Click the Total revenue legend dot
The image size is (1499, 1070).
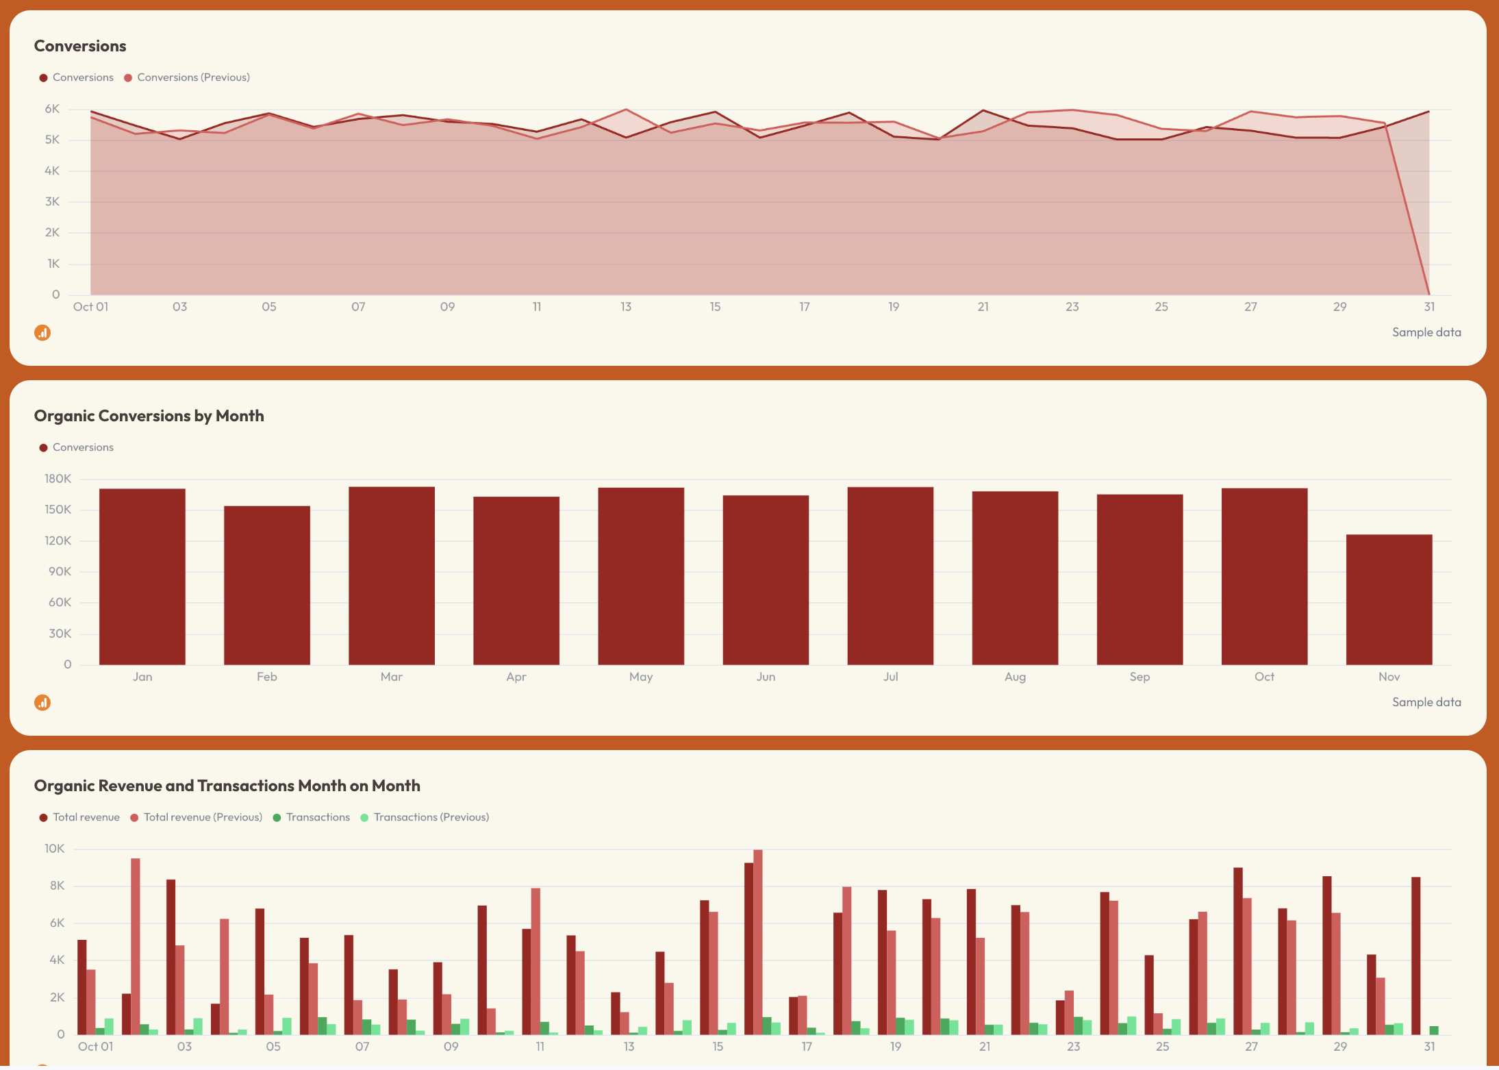tap(43, 817)
